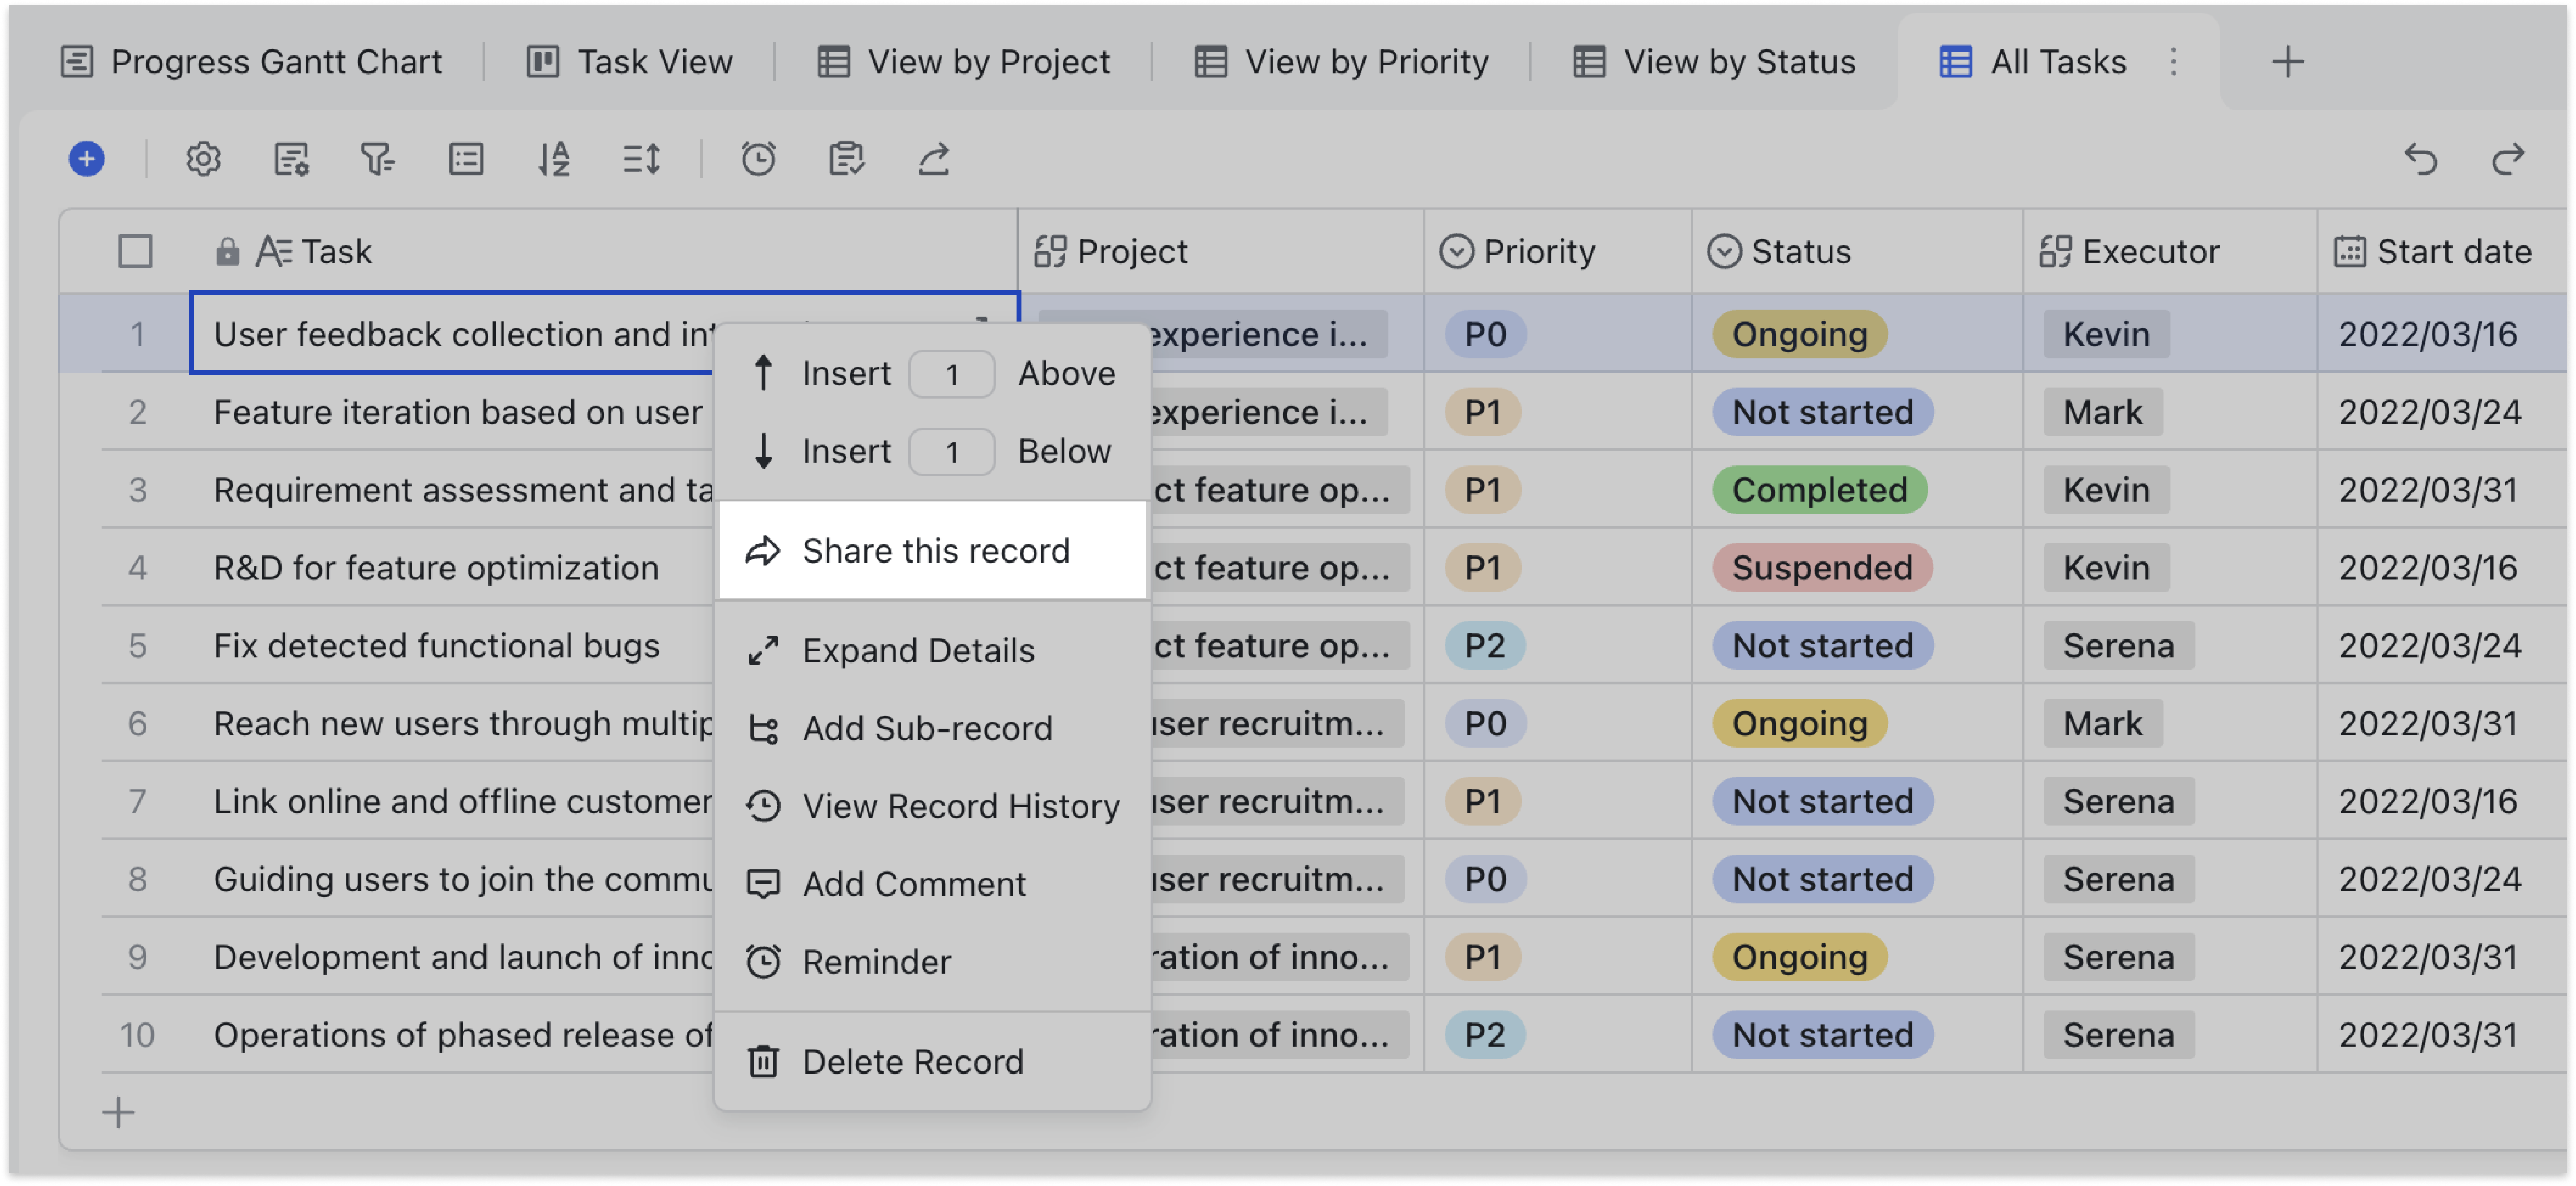This screenshot has height=1186, width=2576.
Task: Open All Tasks tab options menu
Action: click(x=2174, y=62)
